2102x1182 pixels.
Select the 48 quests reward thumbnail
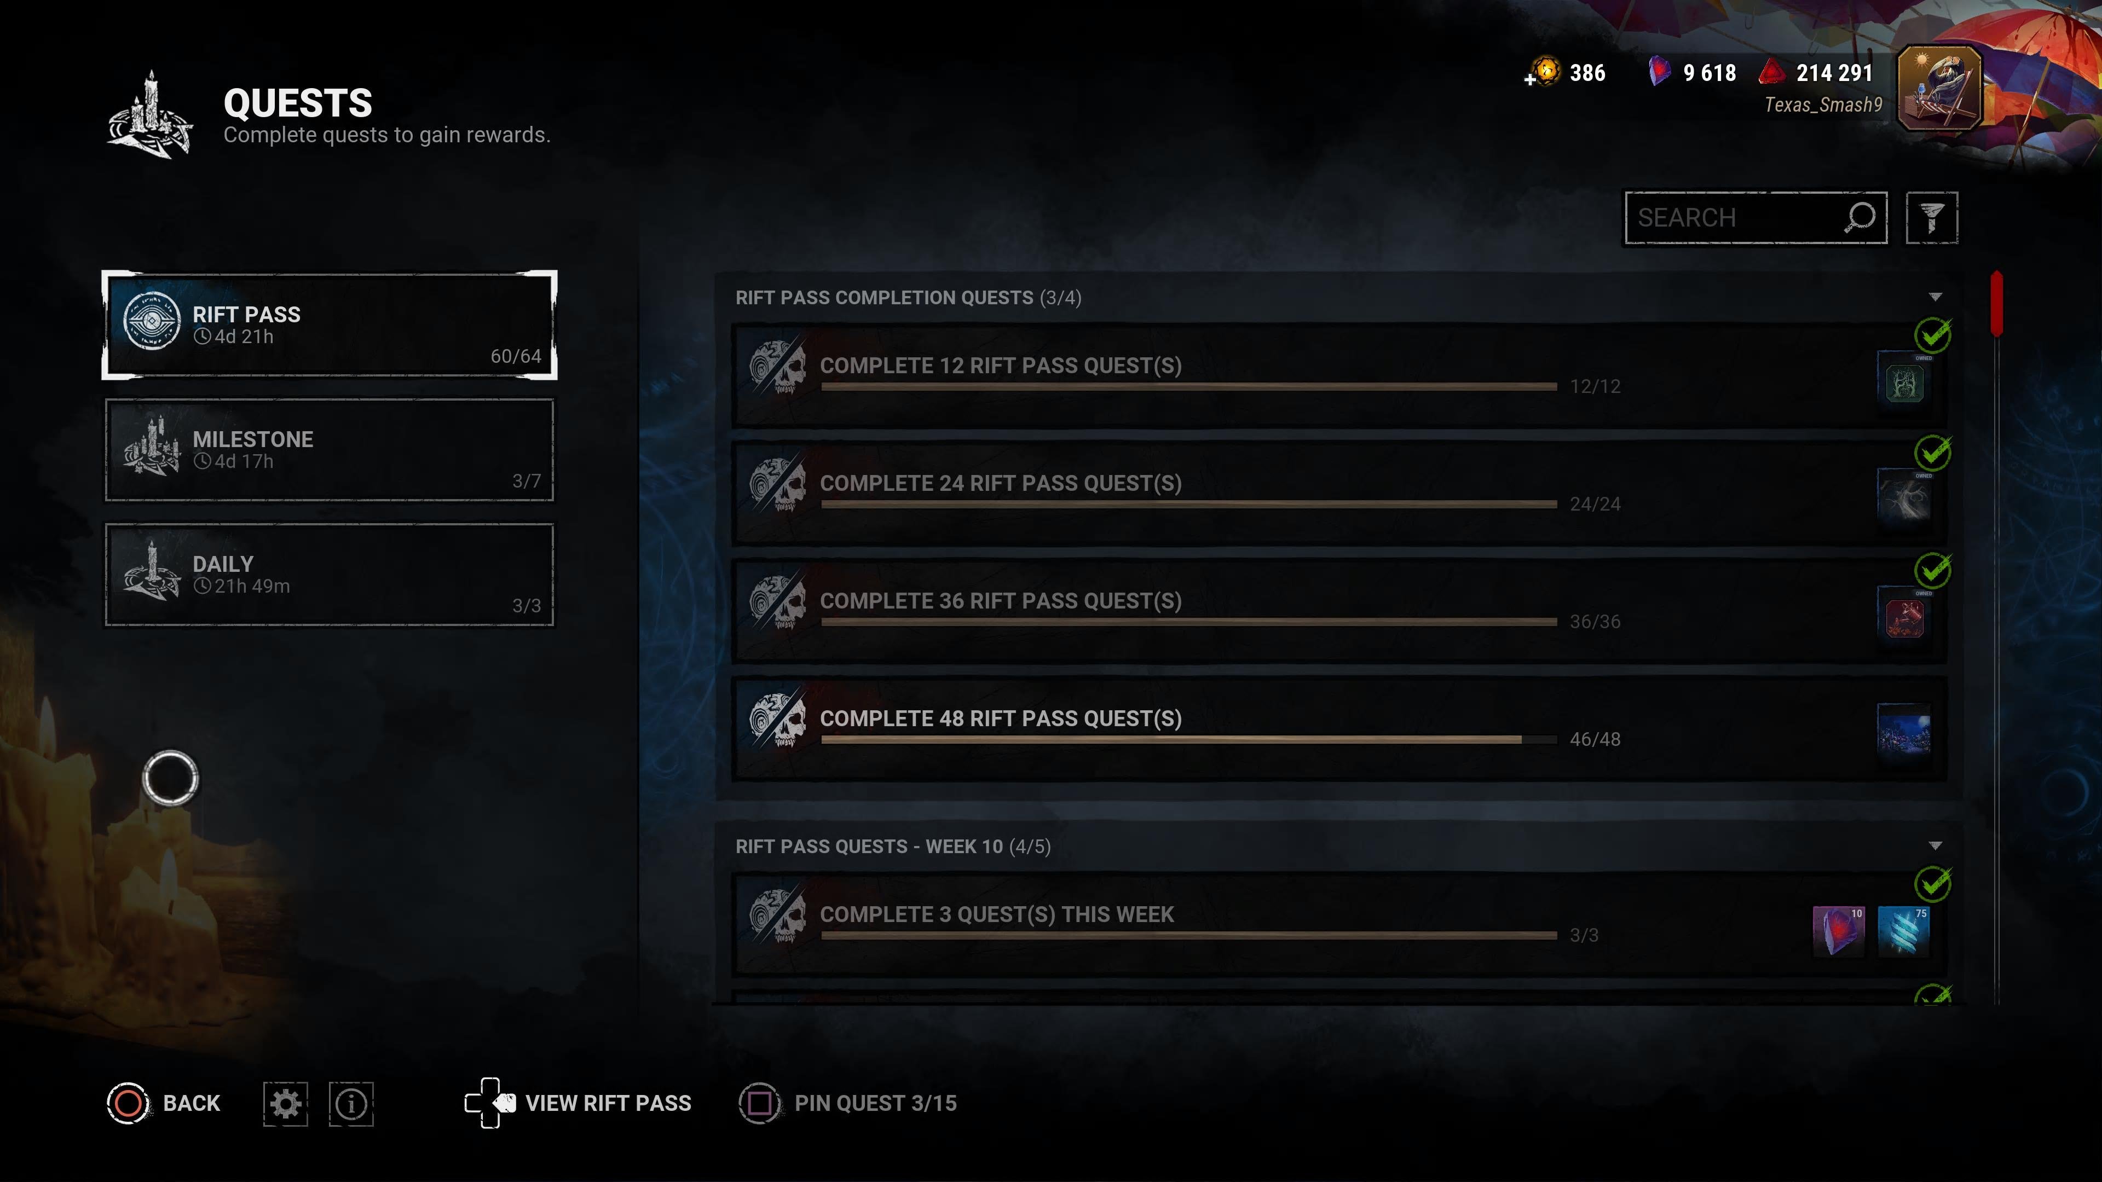click(1904, 730)
